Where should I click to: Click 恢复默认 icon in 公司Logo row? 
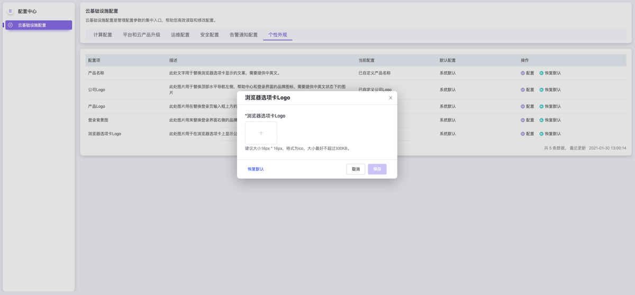click(541, 90)
